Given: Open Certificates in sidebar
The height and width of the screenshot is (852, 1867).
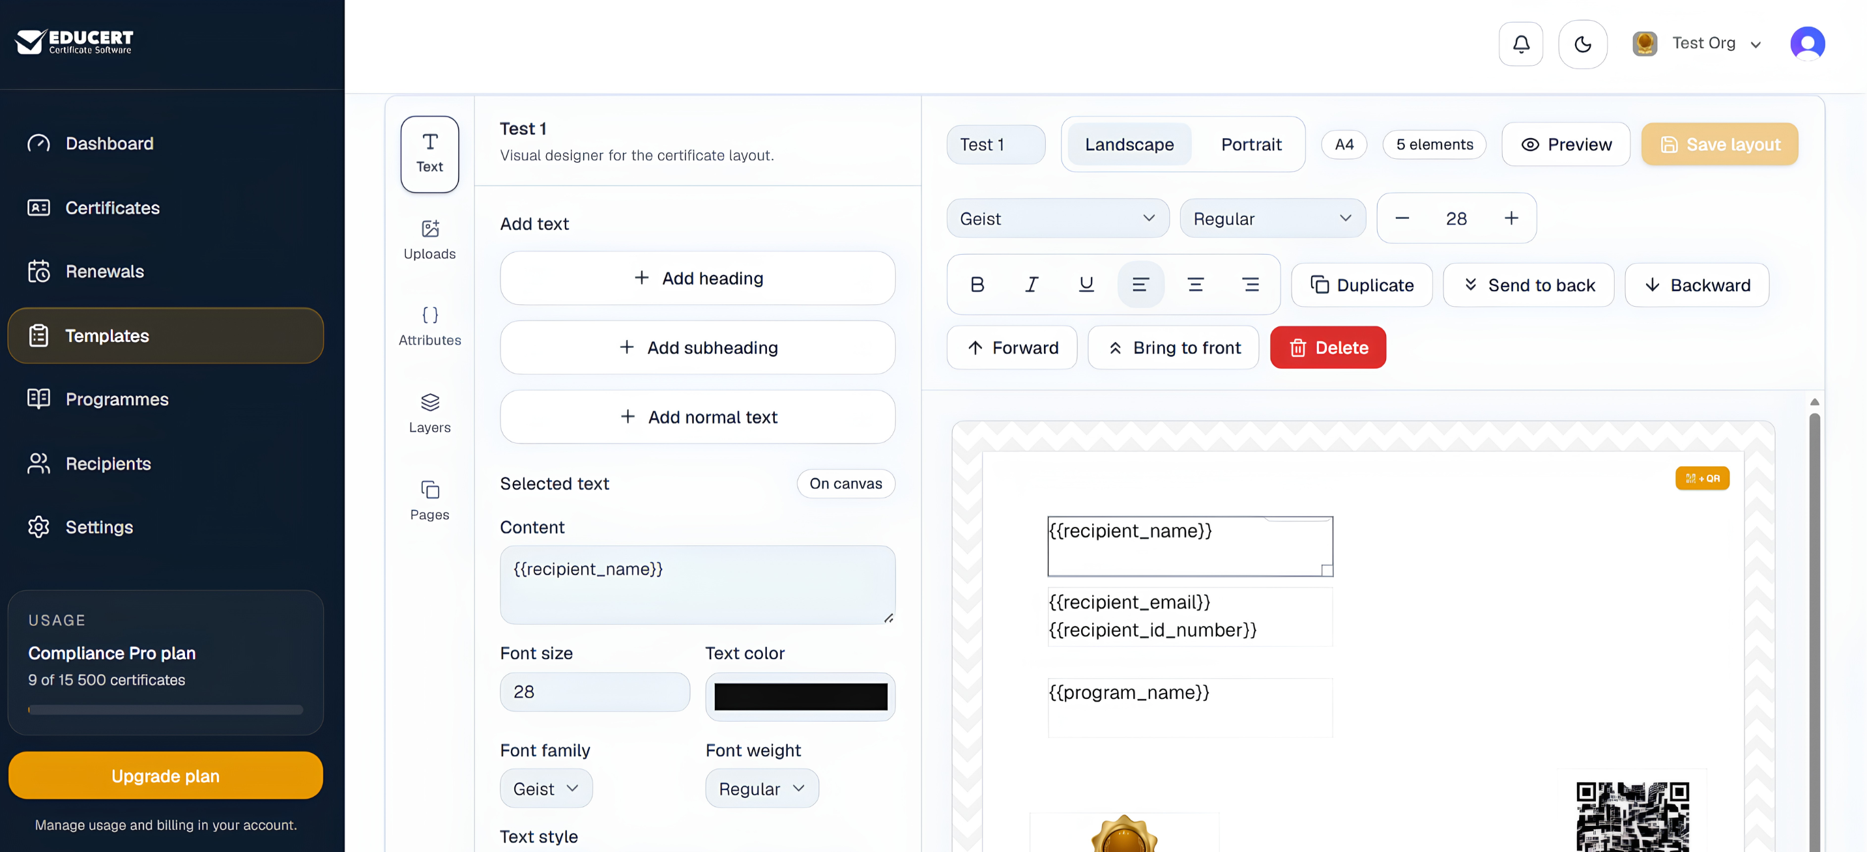Looking at the screenshot, I should pos(166,208).
